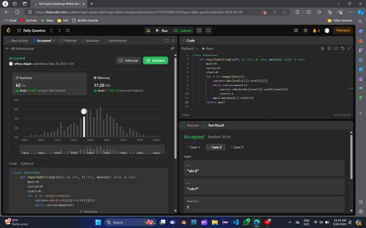Open the timer alarm clock icon
The width and height of the screenshot is (366, 228).
tap(199, 31)
